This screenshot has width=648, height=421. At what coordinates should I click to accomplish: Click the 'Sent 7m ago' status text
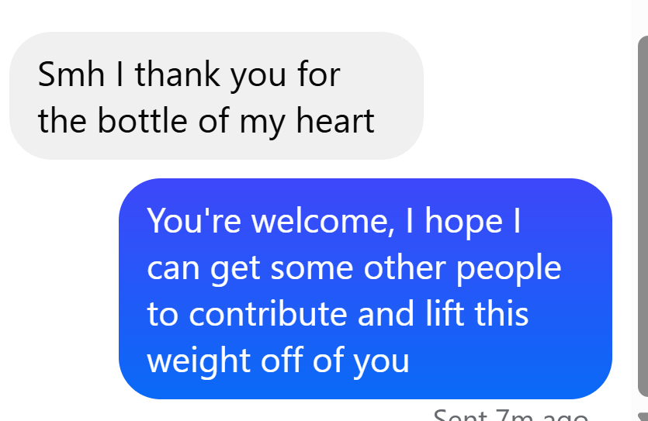tap(510, 416)
